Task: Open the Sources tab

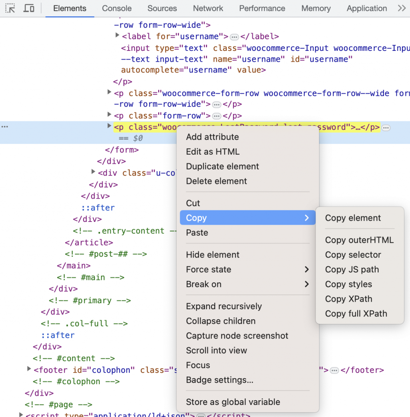Action: pyautogui.click(x=162, y=8)
